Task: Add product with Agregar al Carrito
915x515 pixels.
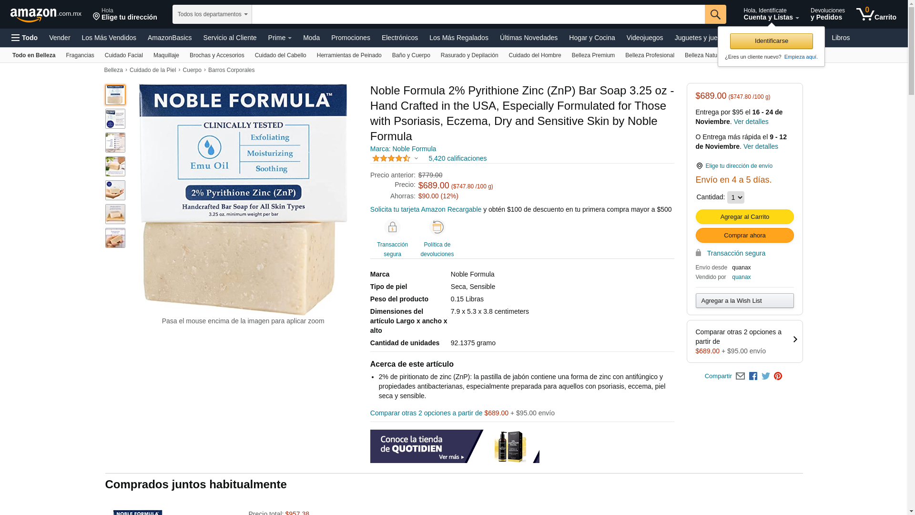Action: (x=744, y=217)
